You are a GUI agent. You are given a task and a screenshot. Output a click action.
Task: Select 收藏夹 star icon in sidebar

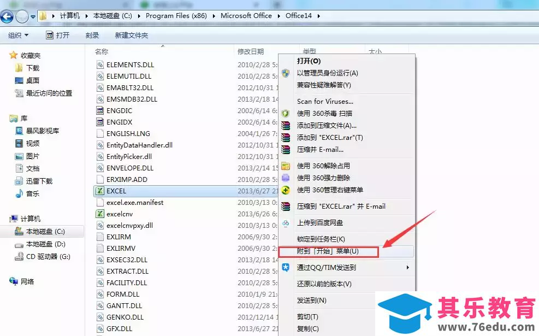pyautogui.click(x=14, y=55)
